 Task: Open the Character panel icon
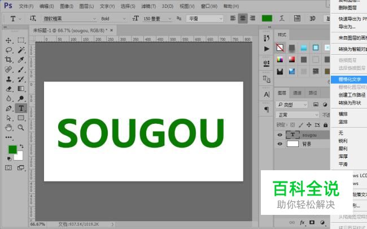(x=266, y=94)
